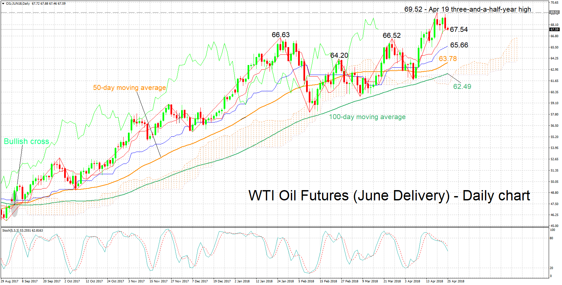
Task: Click the 67.54 label beside last candle
Action: tap(459, 30)
